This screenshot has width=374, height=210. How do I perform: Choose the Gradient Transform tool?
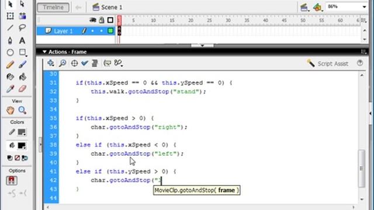(x=22, y=16)
